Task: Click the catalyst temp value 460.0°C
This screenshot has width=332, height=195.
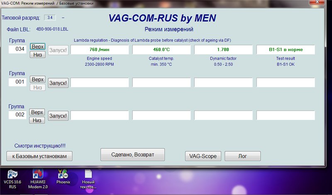Action: [161, 49]
